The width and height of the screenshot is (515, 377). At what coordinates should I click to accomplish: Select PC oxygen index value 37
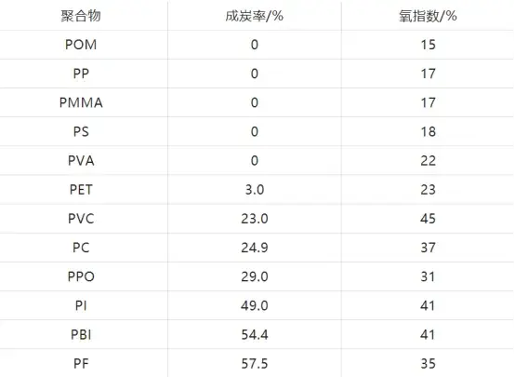428,248
